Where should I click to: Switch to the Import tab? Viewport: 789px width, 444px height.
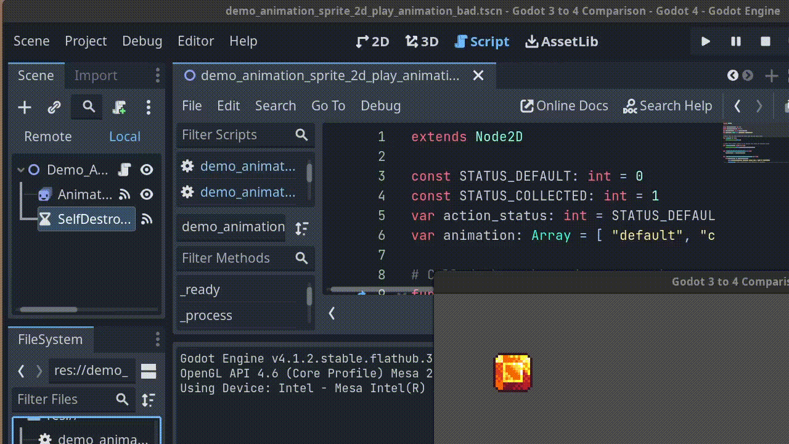(96, 75)
